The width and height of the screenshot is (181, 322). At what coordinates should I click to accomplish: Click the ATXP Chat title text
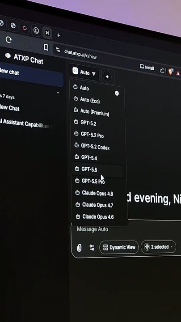click(x=29, y=59)
